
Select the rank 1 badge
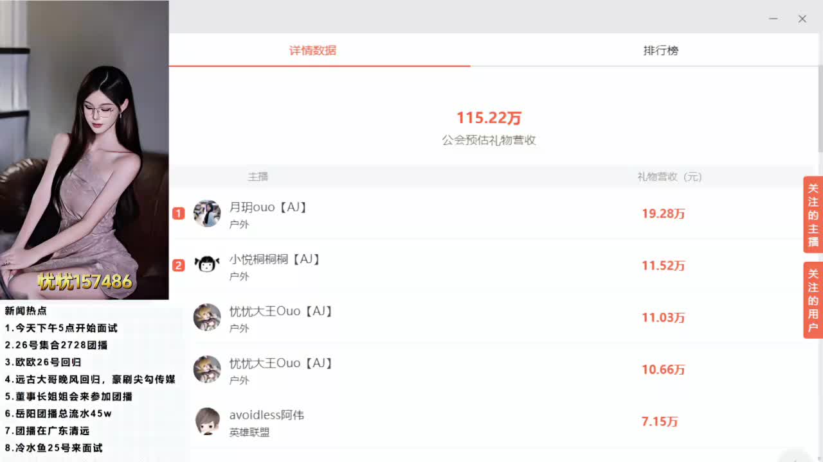179,214
